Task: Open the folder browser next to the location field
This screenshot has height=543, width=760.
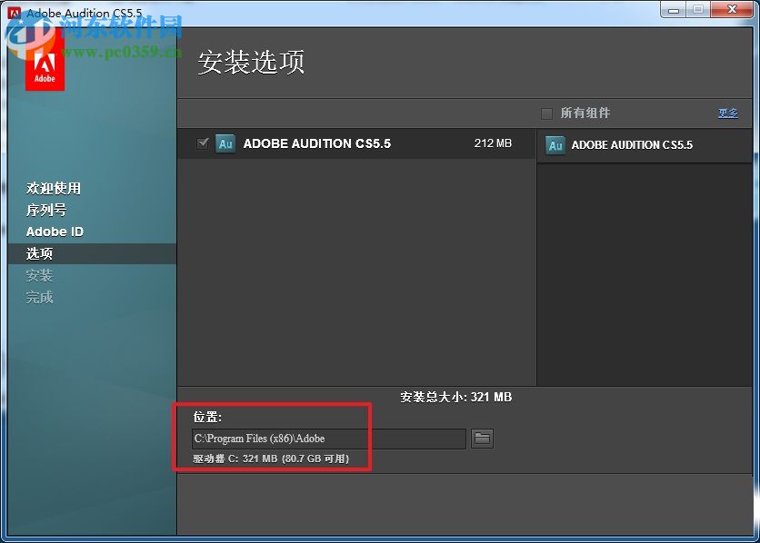Action: tap(482, 439)
